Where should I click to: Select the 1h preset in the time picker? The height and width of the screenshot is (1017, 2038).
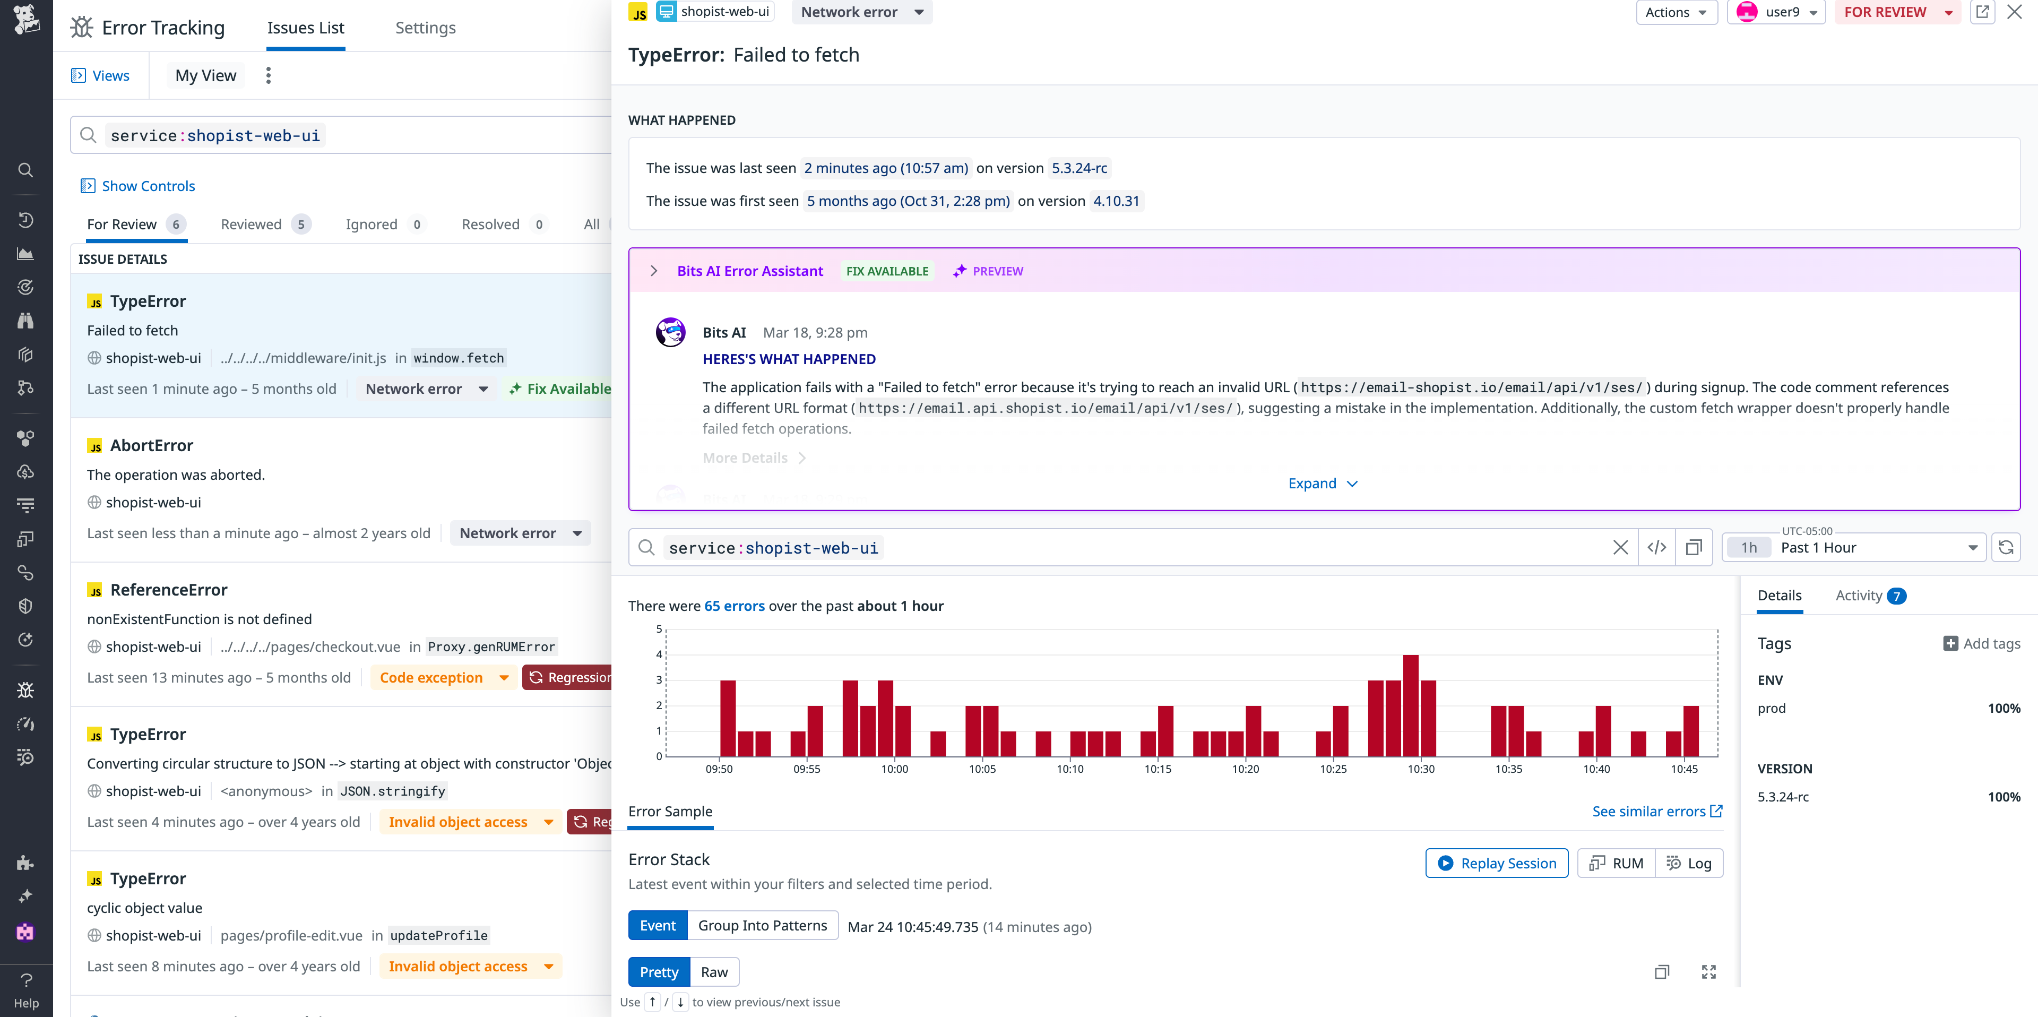[1748, 547]
